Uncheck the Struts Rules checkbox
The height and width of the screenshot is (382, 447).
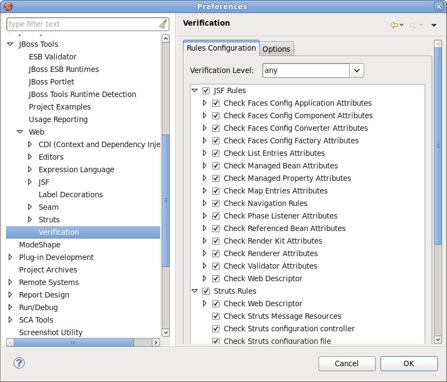tap(206, 292)
